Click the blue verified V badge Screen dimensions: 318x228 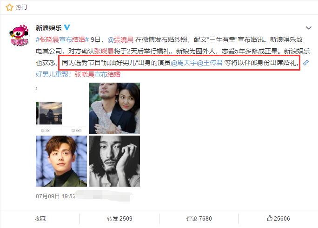67,27
